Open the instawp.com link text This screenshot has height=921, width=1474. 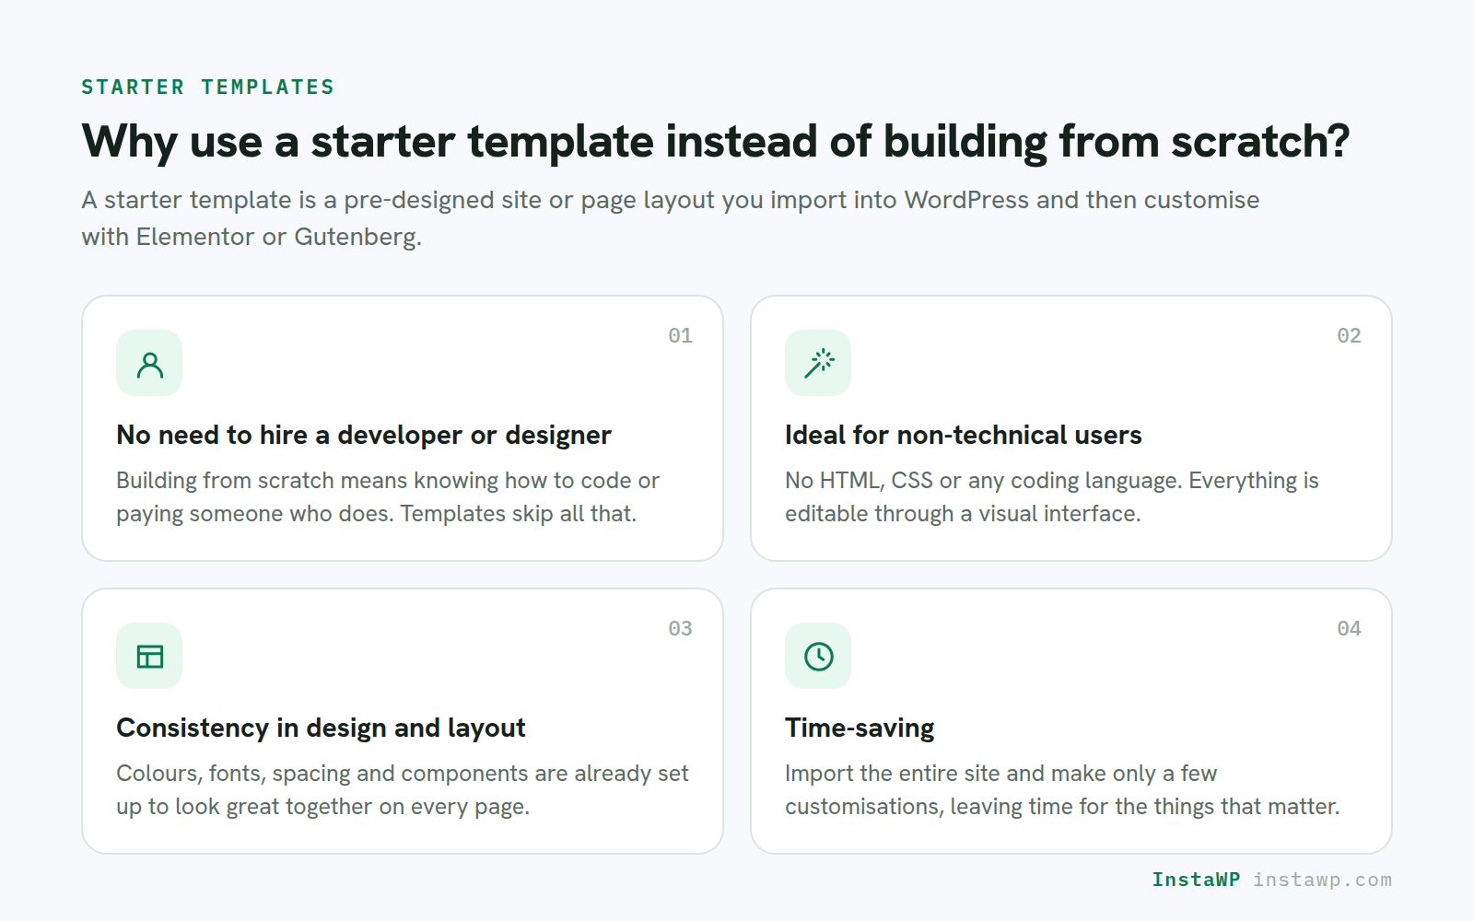click(x=1322, y=880)
